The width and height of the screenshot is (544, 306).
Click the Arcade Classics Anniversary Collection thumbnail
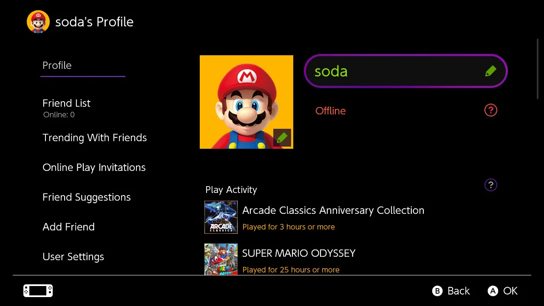(x=221, y=217)
